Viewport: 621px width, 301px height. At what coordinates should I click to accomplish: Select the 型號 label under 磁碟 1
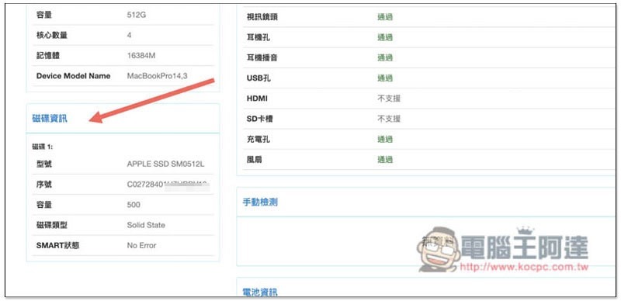44,164
